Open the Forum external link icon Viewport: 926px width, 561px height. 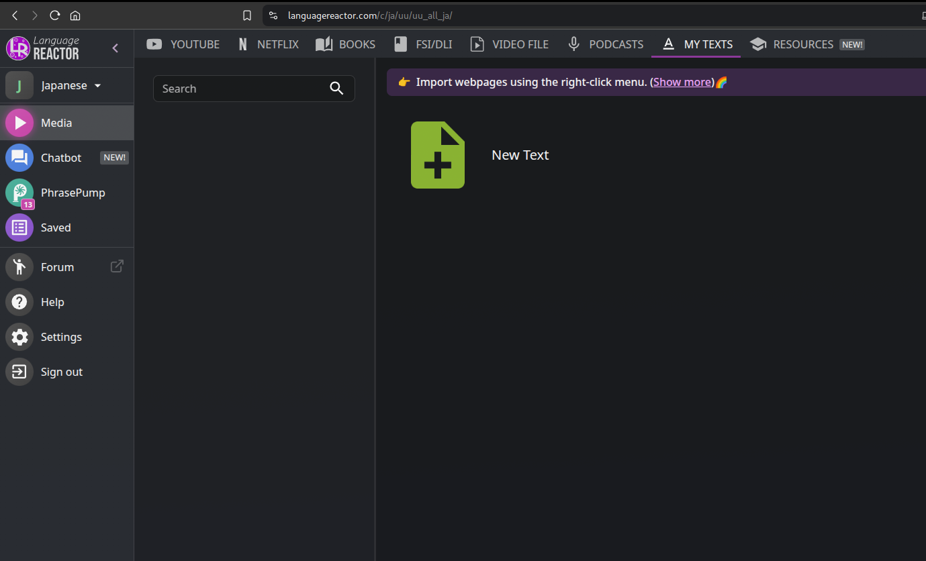point(117,266)
